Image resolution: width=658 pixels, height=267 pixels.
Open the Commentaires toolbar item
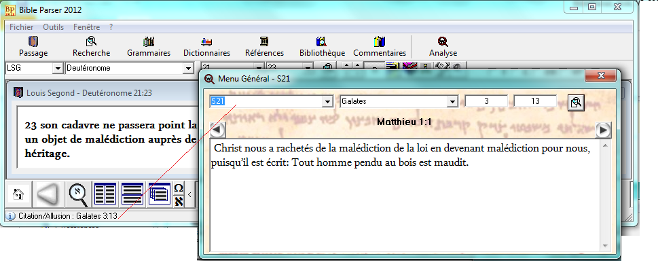coord(380,47)
